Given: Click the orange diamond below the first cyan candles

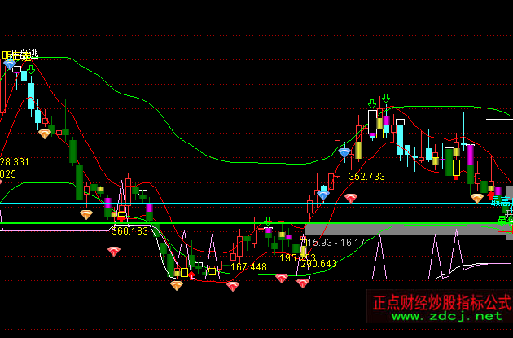Looking at the screenshot, I should (45, 134).
